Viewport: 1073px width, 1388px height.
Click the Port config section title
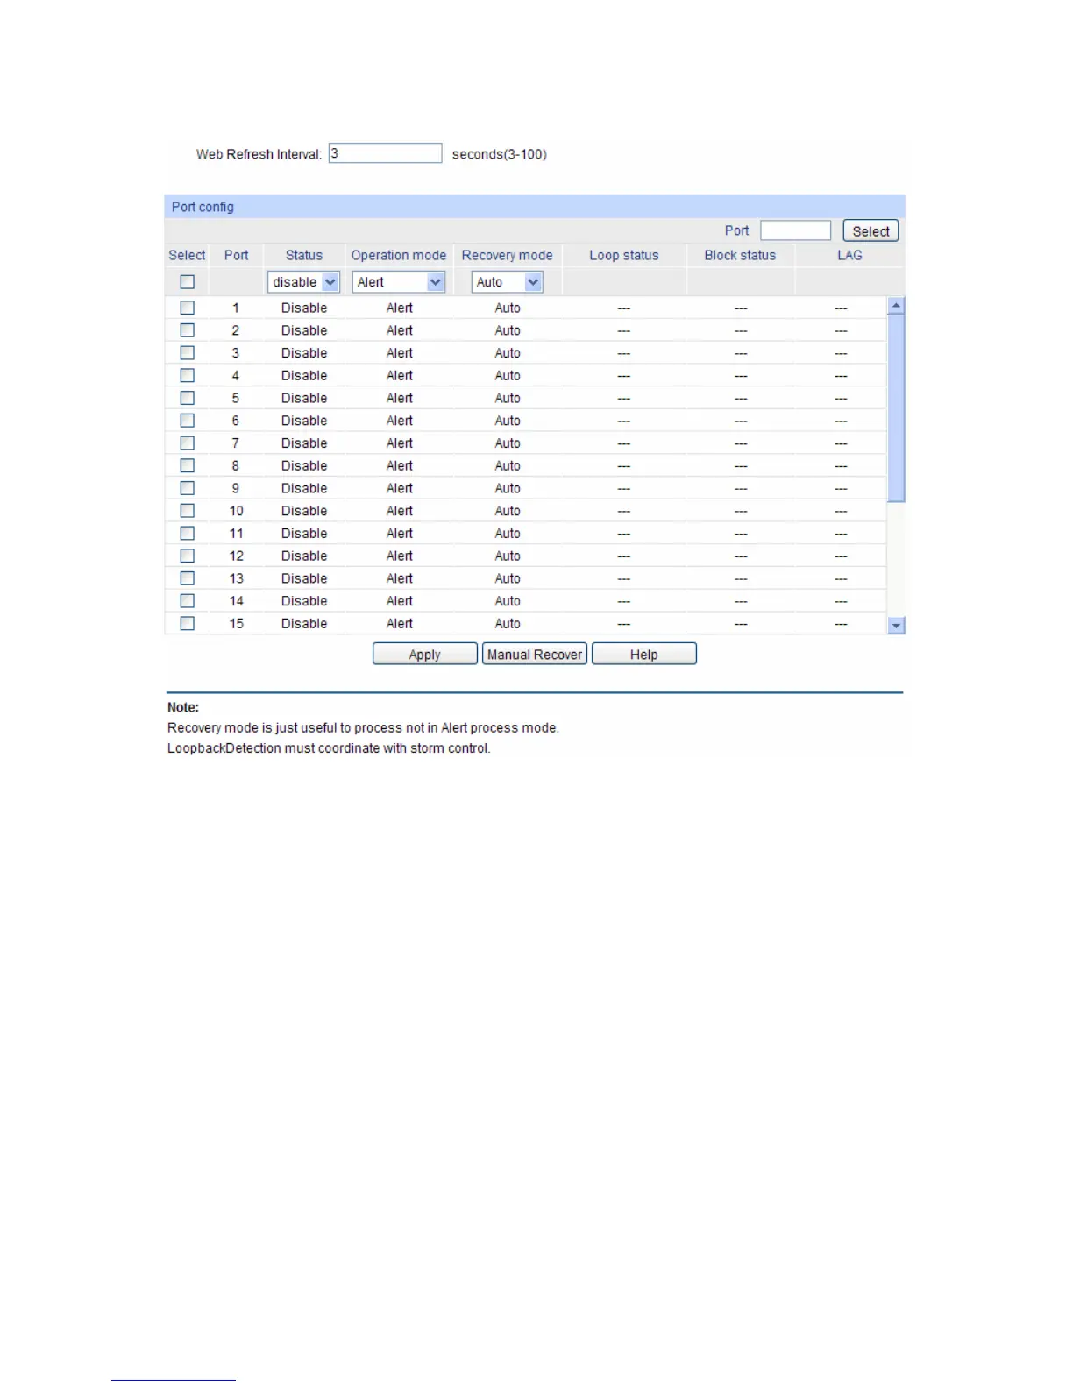tap(203, 207)
